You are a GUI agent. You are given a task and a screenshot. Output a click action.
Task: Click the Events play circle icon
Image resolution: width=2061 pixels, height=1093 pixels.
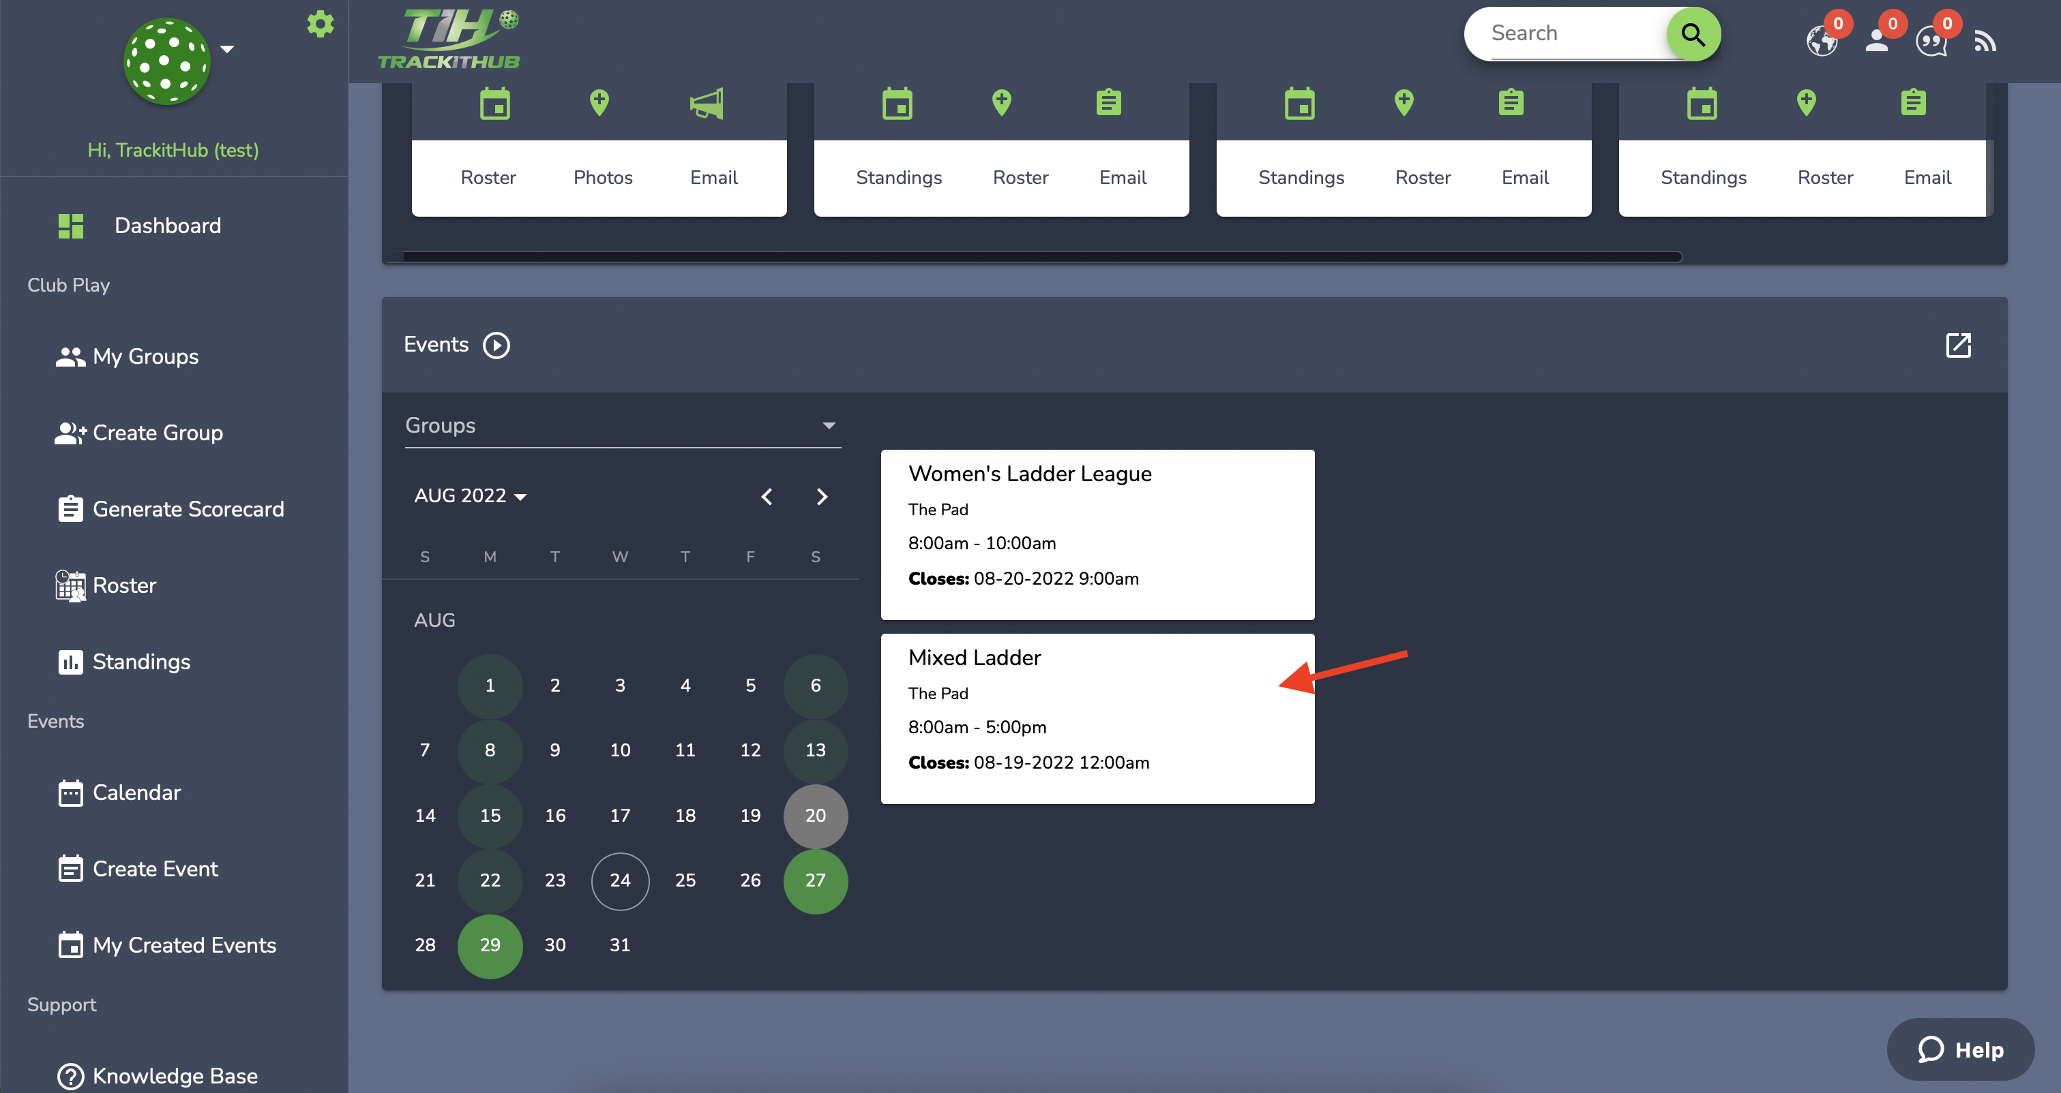pos(496,345)
